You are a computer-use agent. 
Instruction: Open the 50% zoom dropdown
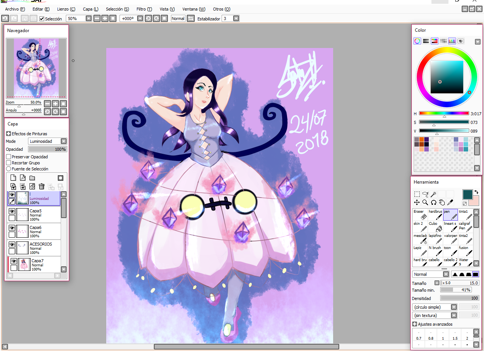pos(88,18)
